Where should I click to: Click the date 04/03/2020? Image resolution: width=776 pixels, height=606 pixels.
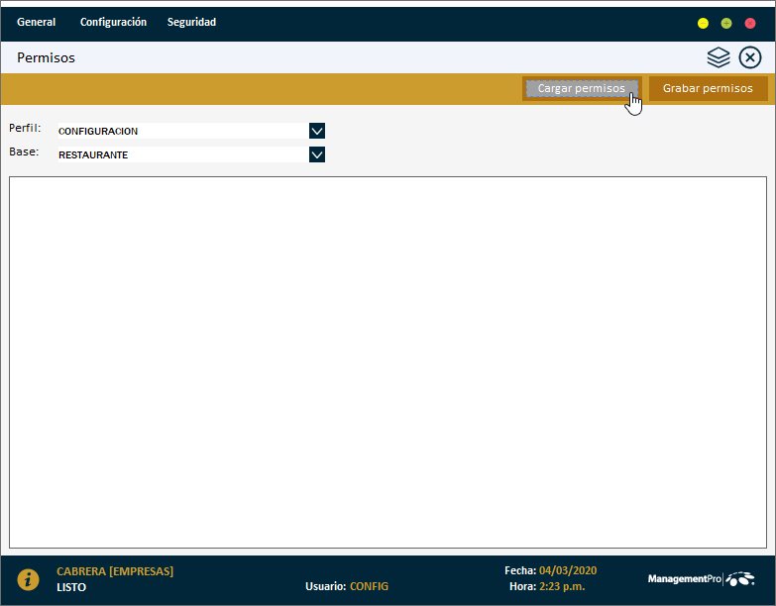(x=568, y=570)
